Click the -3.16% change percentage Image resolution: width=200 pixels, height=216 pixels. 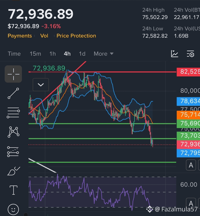coord(51,26)
